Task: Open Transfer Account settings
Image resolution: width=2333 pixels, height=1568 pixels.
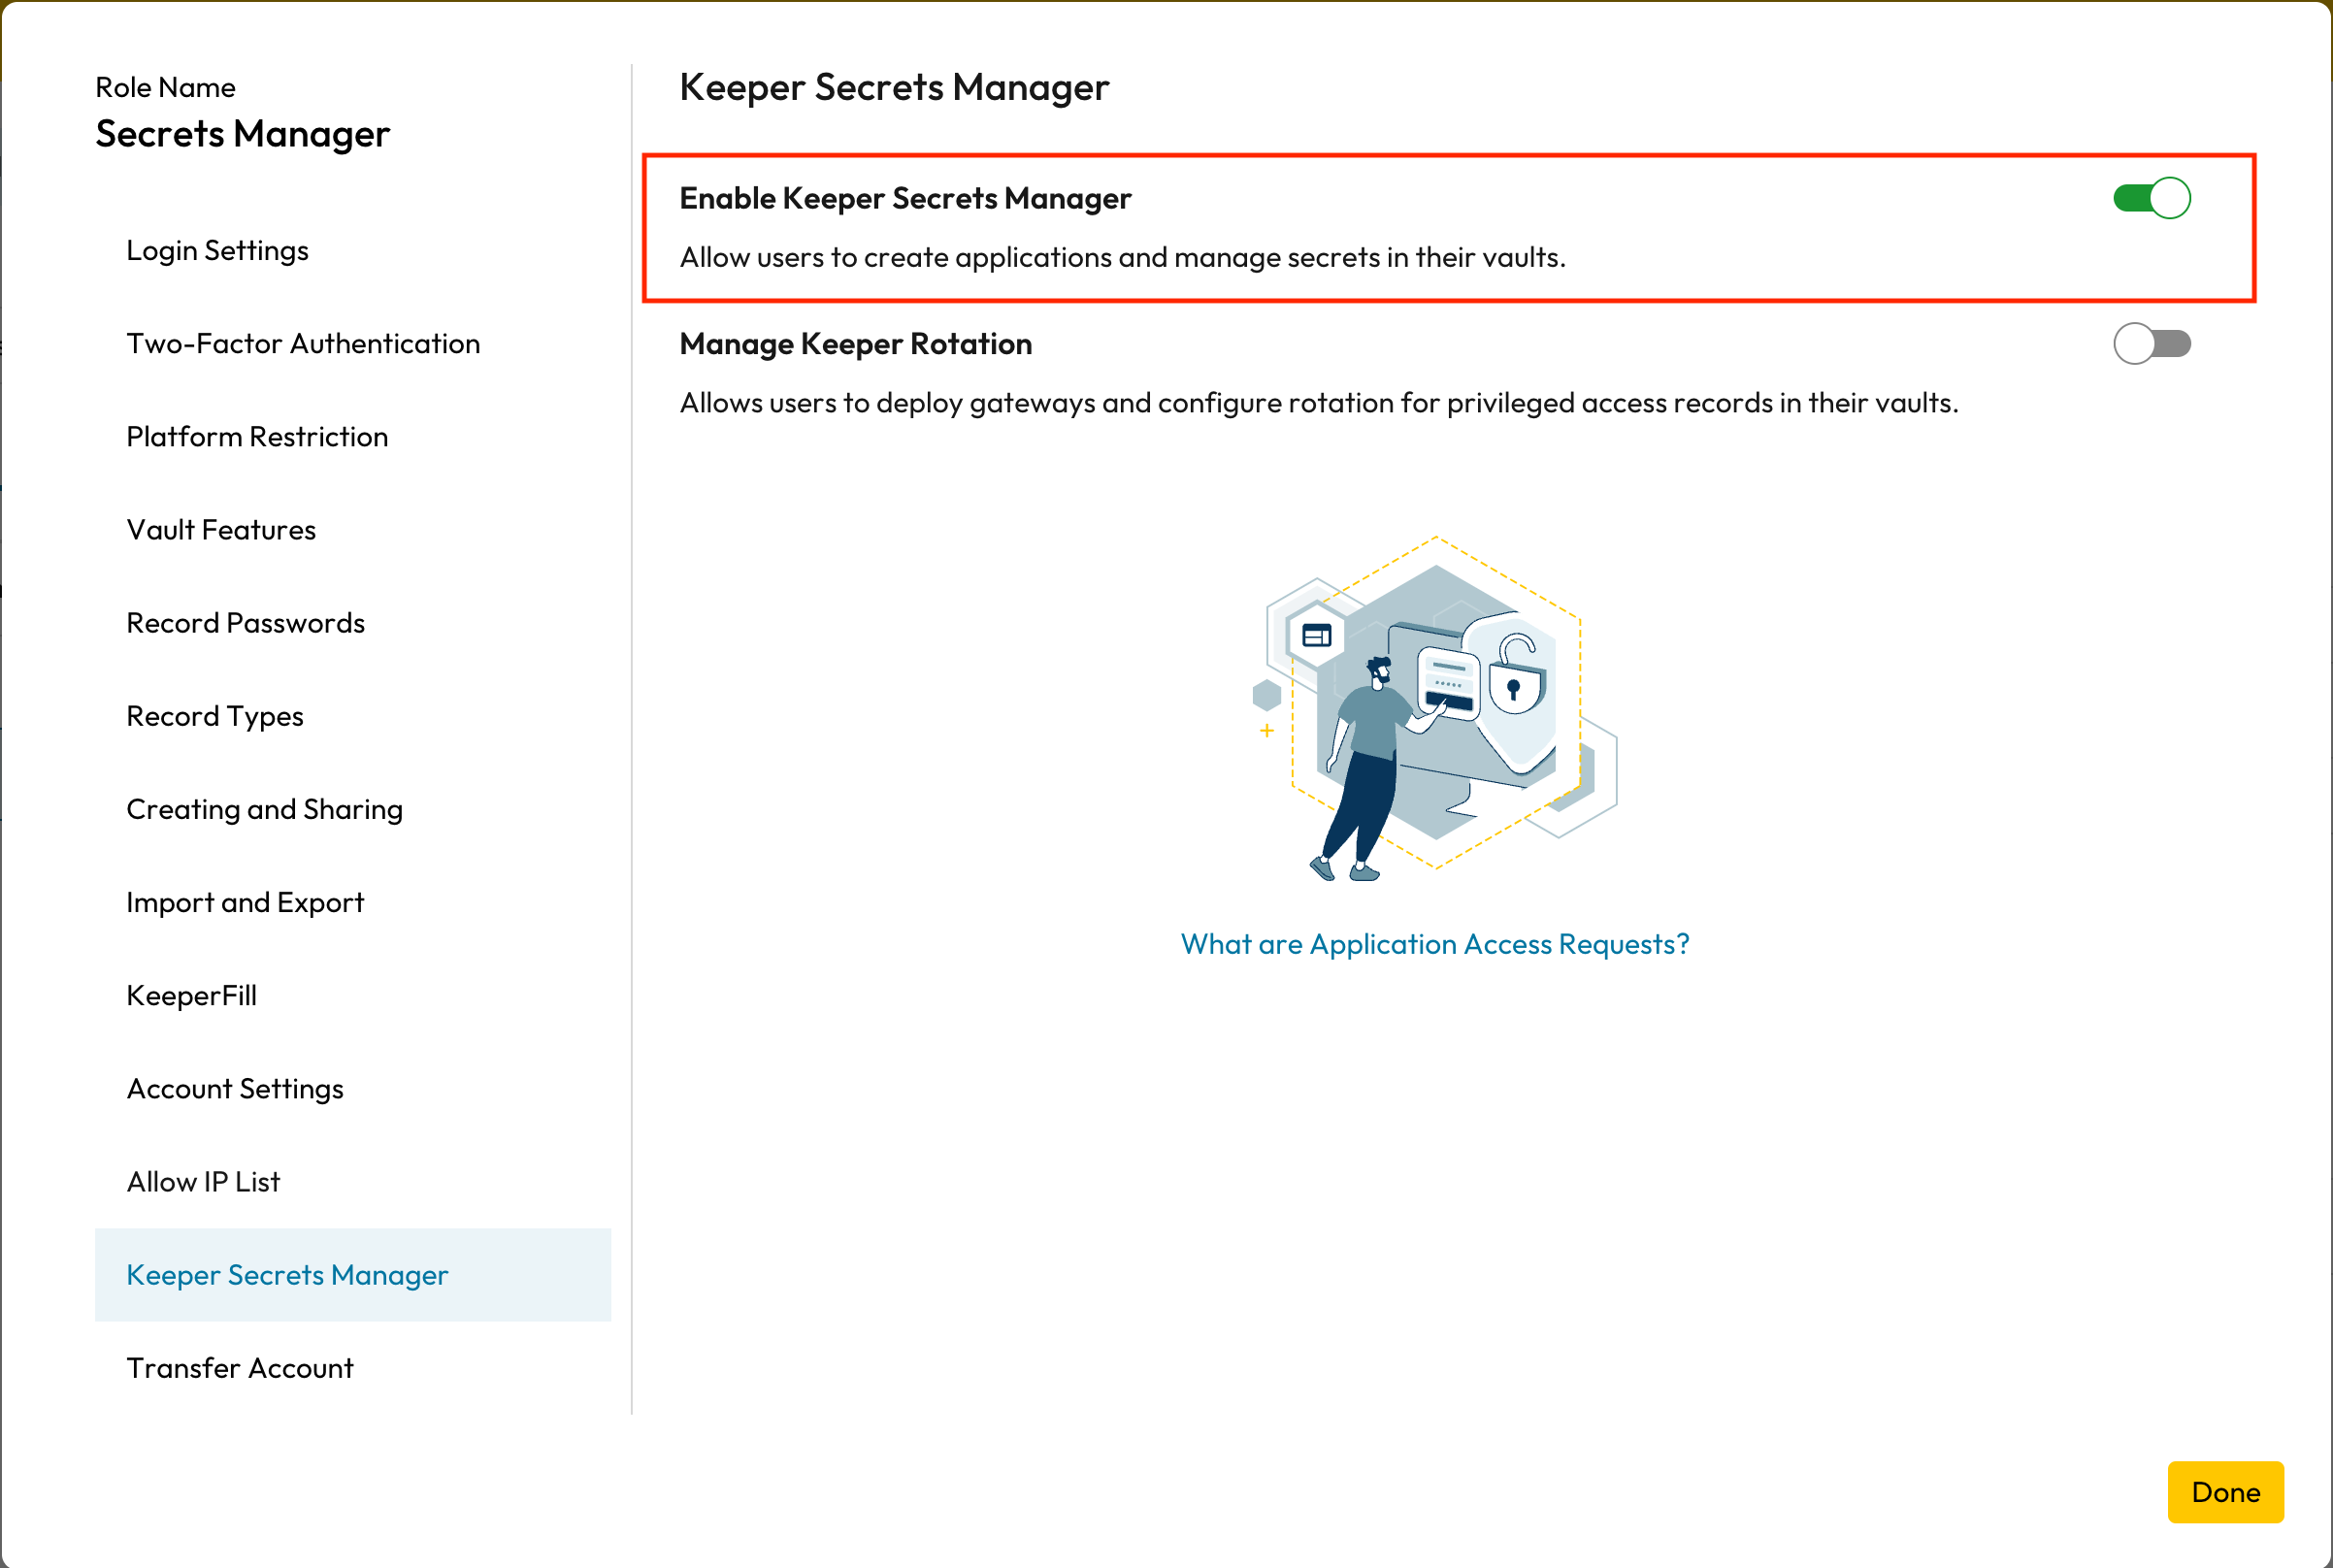Action: tap(240, 1368)
